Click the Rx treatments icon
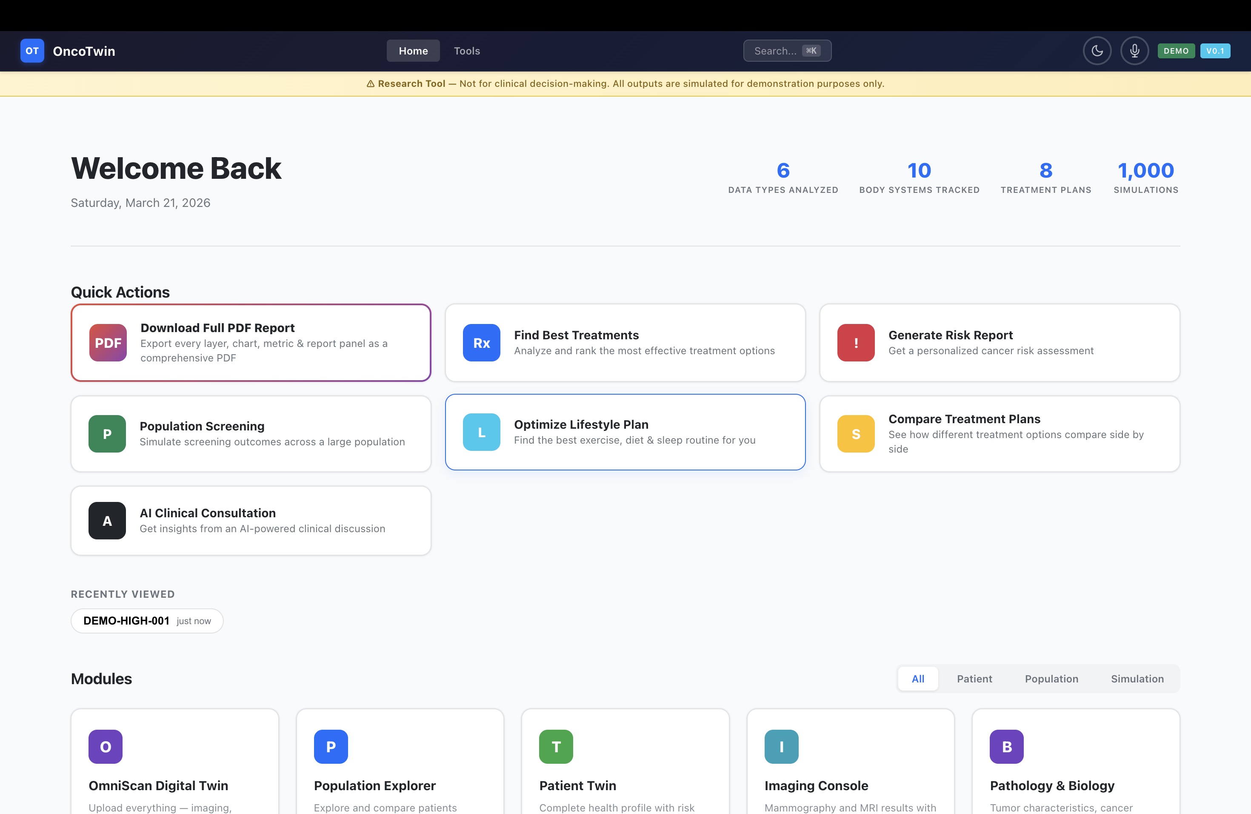Screen dimensions: 1251x814 [482, 343]
